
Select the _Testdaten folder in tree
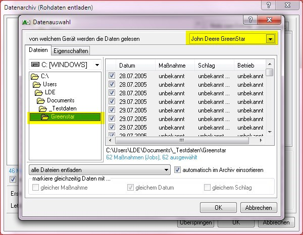63,108
